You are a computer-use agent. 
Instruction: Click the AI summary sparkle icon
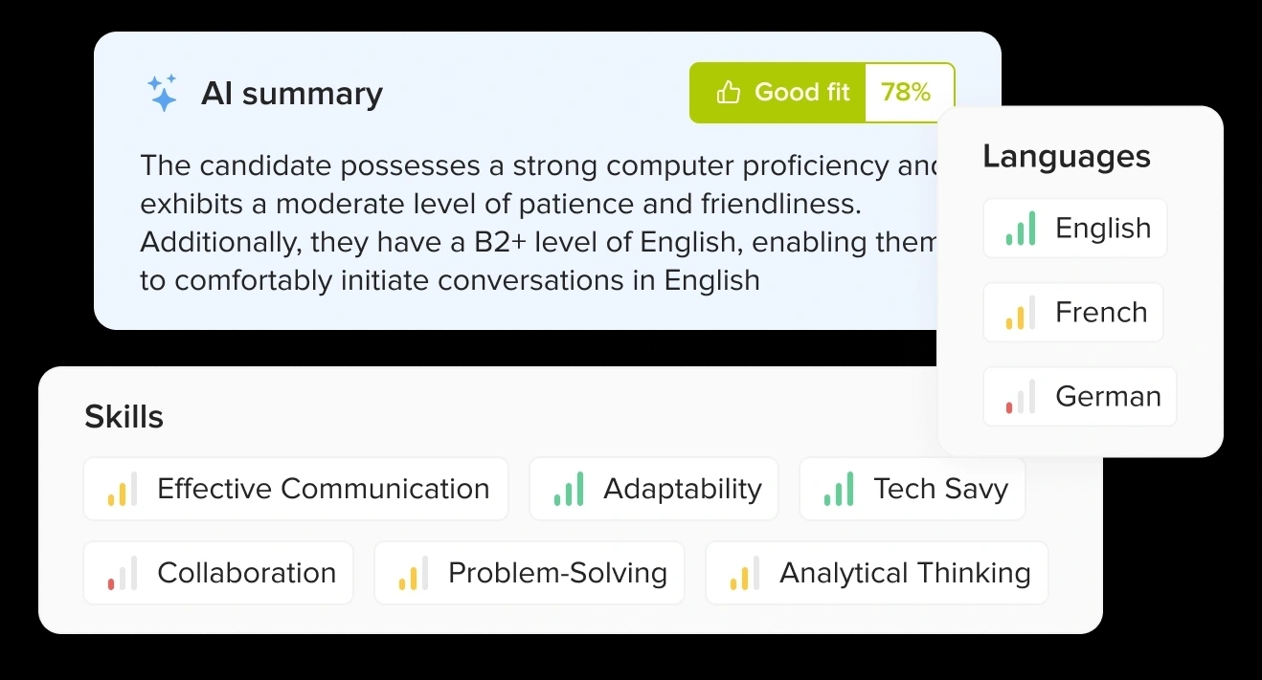pyautogui.click(x=163, y=93)
